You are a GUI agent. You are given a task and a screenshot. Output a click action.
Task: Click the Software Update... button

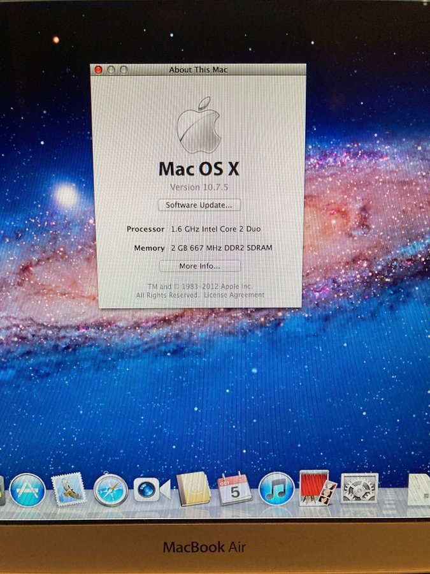coord(199,205)
